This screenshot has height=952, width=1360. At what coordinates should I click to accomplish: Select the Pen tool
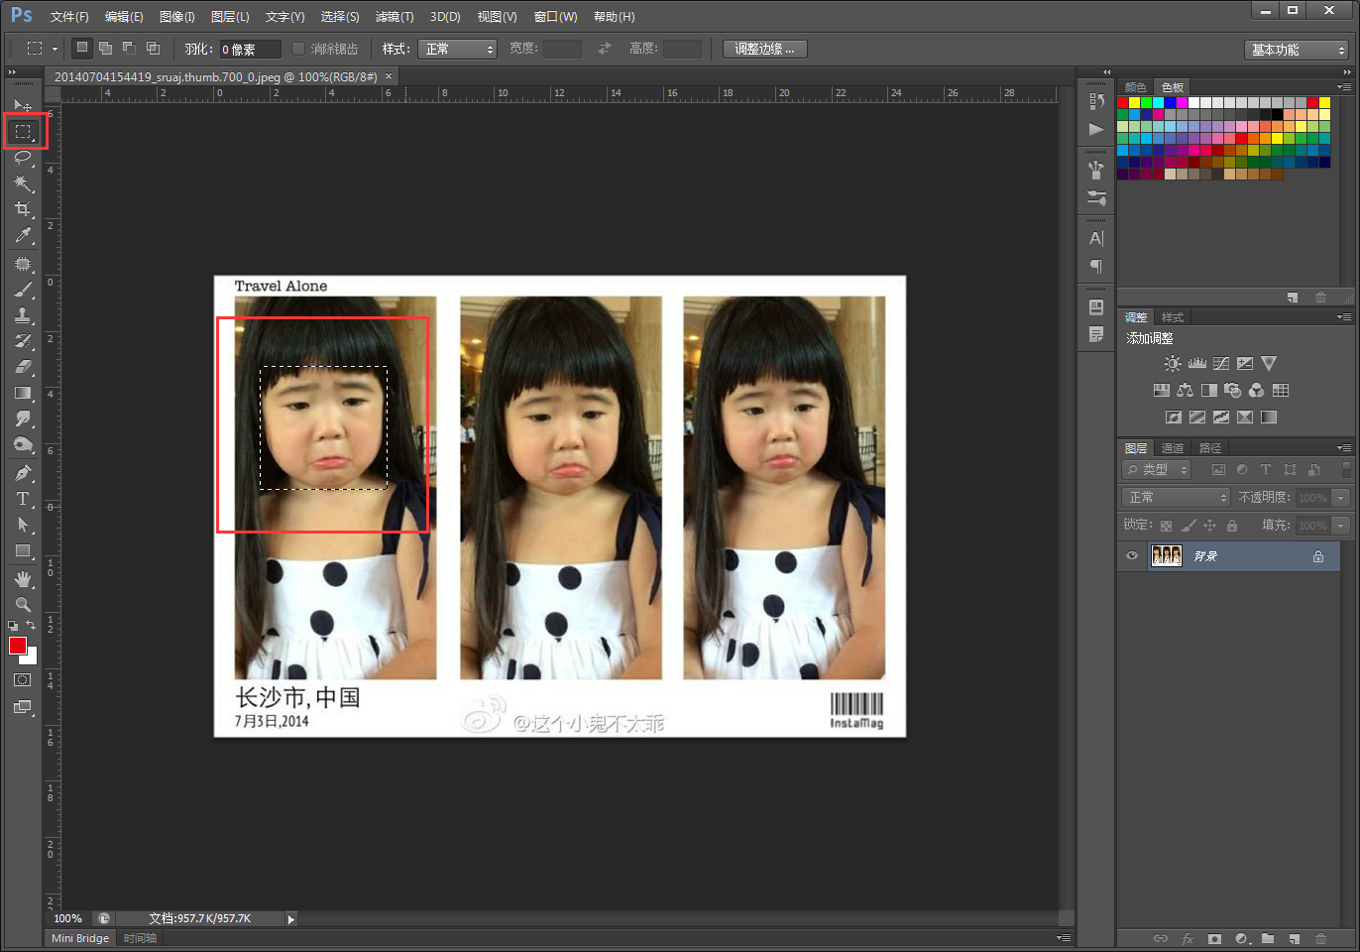23,473
